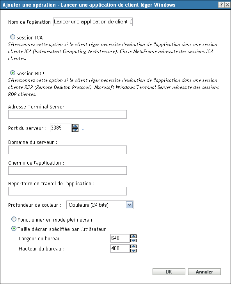The width and height of the screenshot is (231, 284).
Task: Decrease Hauteur du bureau value
Action: pos(133,250)
